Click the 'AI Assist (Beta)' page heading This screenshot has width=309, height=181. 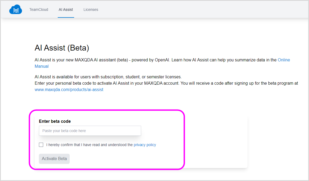(62, 48)
